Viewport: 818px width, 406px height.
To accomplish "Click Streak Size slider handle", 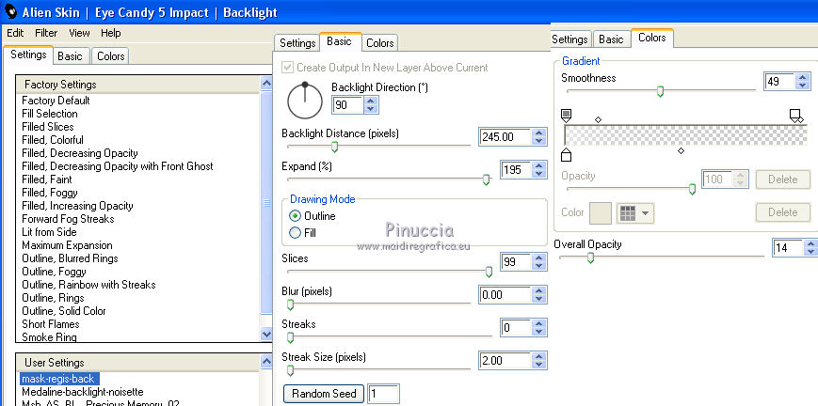I will click(291, 370).
